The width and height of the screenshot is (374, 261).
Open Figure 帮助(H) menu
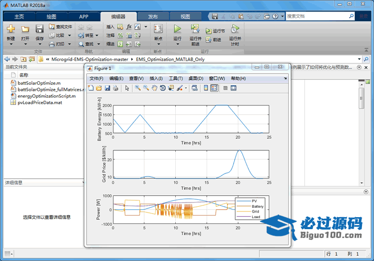[x=239, y=78]
